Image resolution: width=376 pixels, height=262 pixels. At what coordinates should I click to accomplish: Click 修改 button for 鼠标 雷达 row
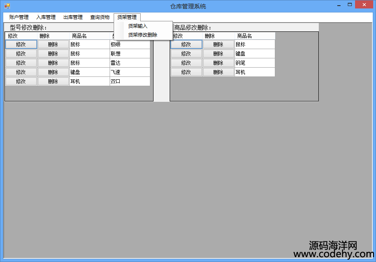pos(21,63)
